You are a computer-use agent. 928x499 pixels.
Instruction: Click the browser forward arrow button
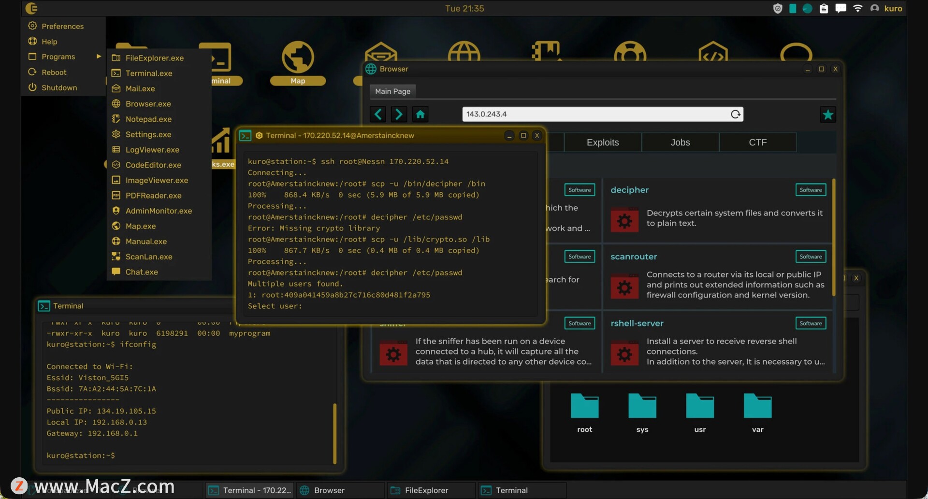point(399,114)
